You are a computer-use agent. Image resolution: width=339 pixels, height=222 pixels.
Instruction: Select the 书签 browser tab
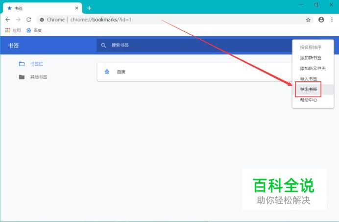[x=42, y=8]
